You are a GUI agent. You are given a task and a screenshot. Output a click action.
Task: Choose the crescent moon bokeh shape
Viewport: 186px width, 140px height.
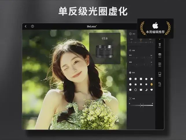click(x=146, y=90)
